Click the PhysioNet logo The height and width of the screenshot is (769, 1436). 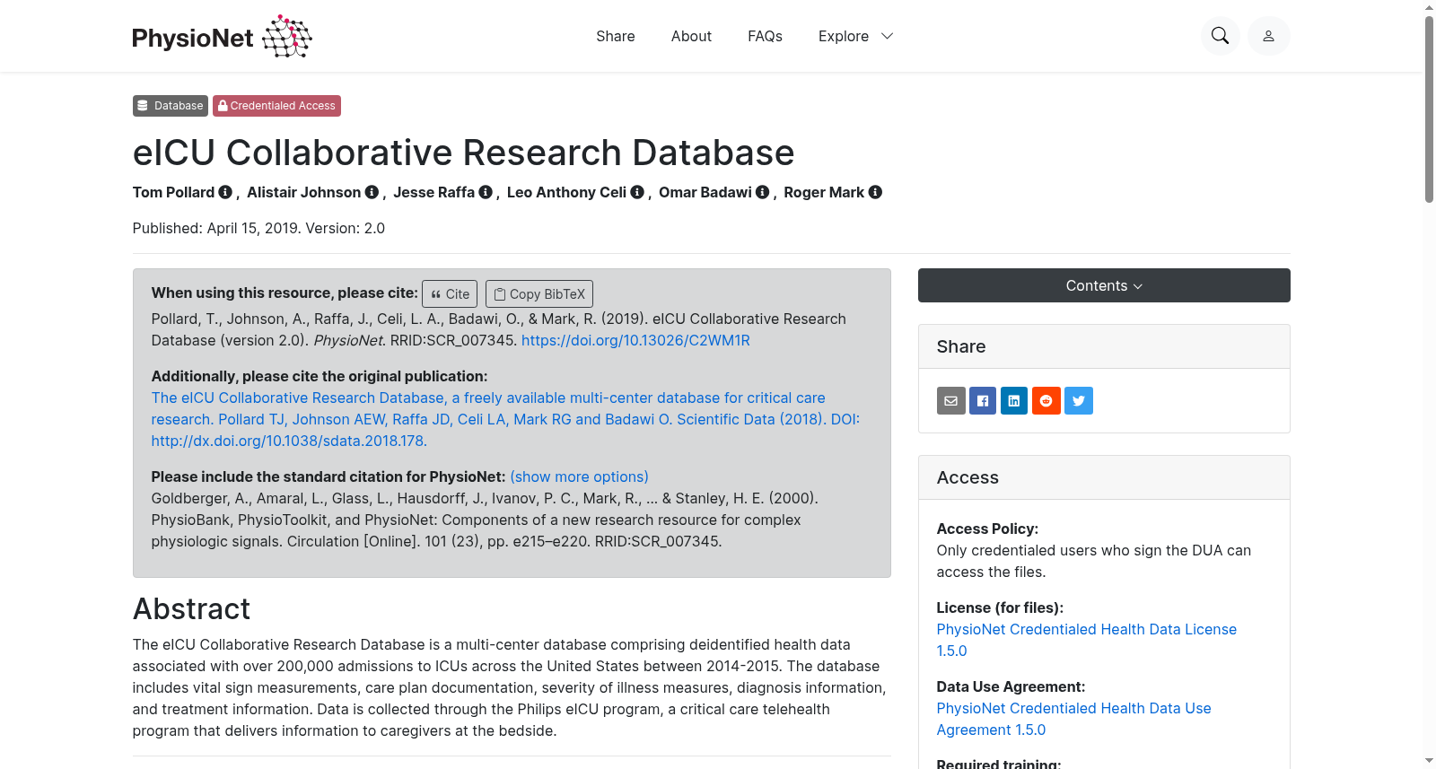coord(222,36)
